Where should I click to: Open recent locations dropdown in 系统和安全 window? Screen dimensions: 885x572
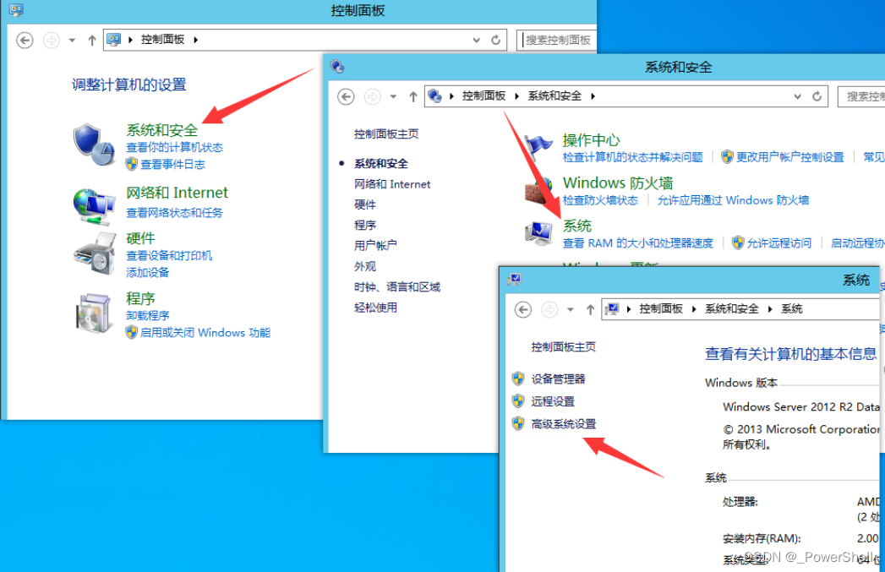tap(393, 97)
